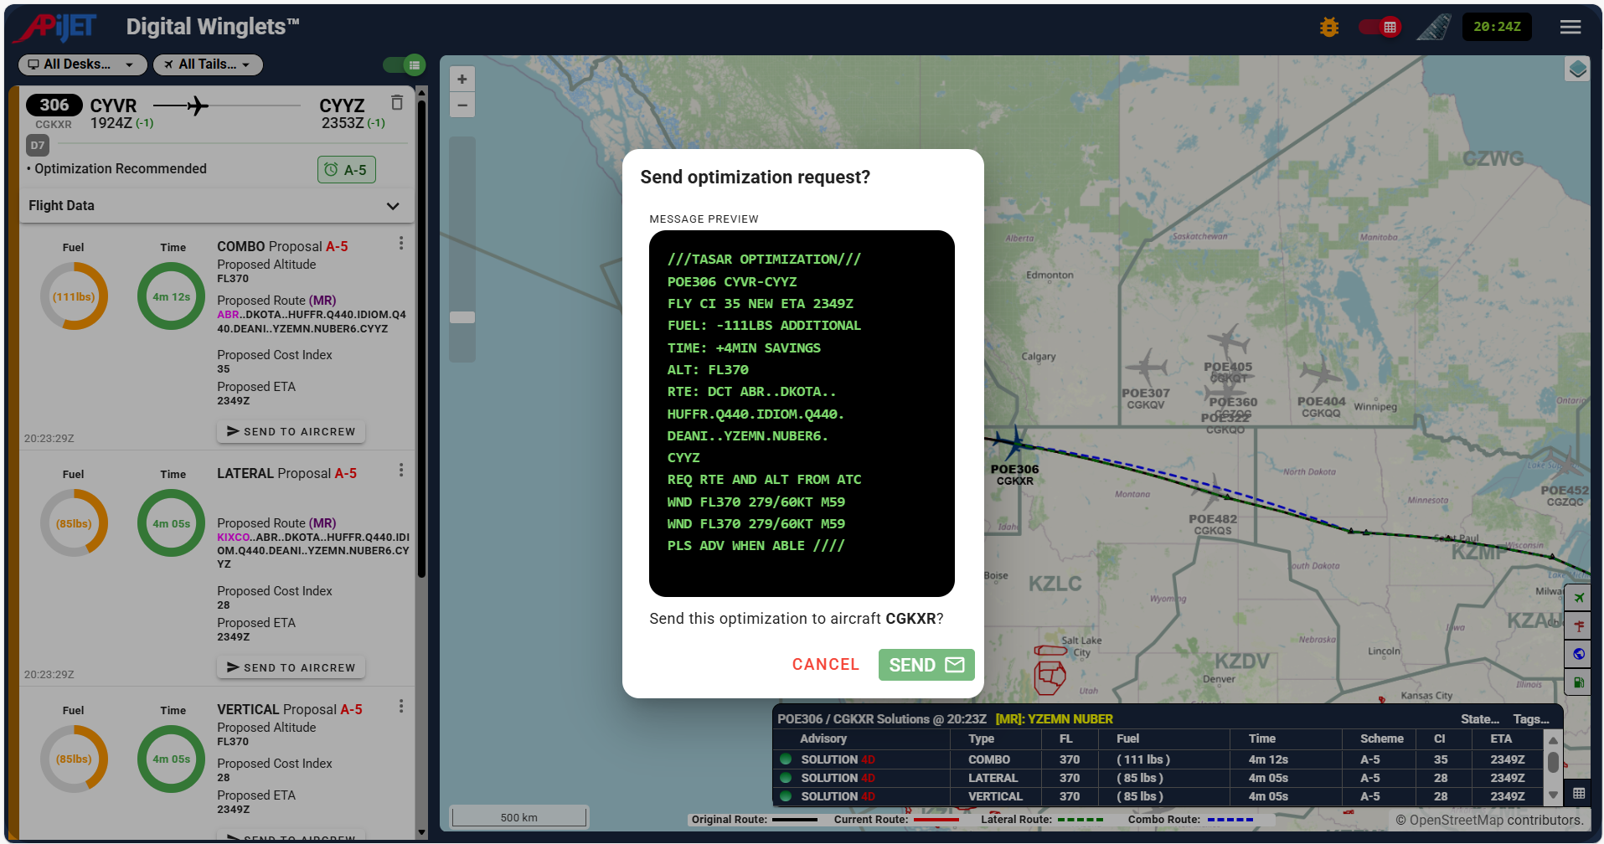This screenshot has height=844, width=1604.
Task: Click the 500 km map scale bar
Action: pos(518,817)
